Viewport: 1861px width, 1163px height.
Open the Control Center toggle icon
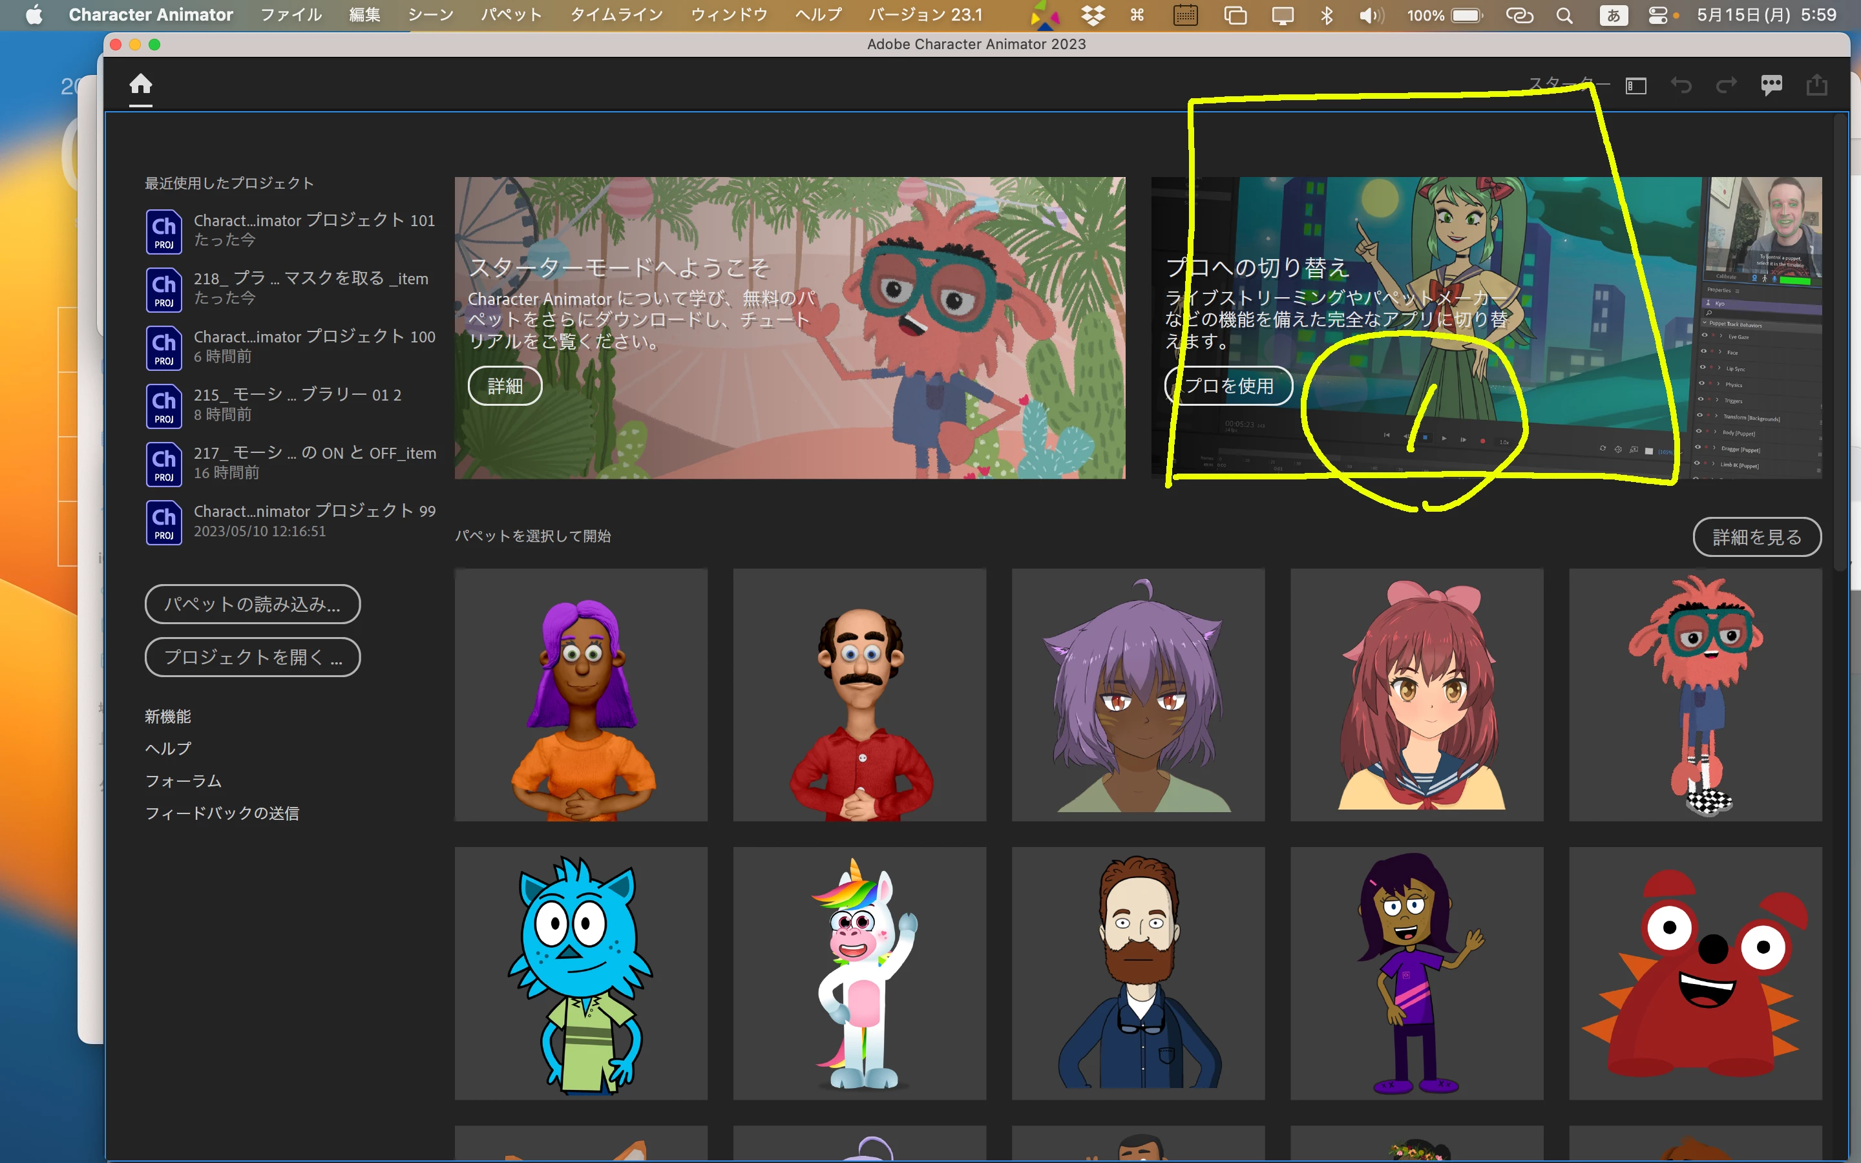(x=1658, y=16)
